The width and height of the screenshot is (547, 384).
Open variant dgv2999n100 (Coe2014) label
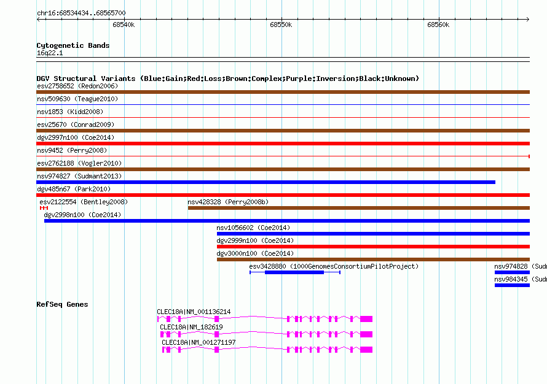point(255,240)
